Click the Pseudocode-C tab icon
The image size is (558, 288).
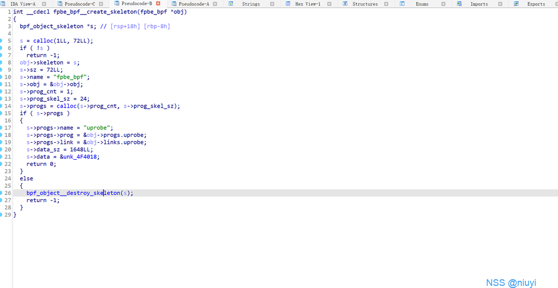coord(60,4)
